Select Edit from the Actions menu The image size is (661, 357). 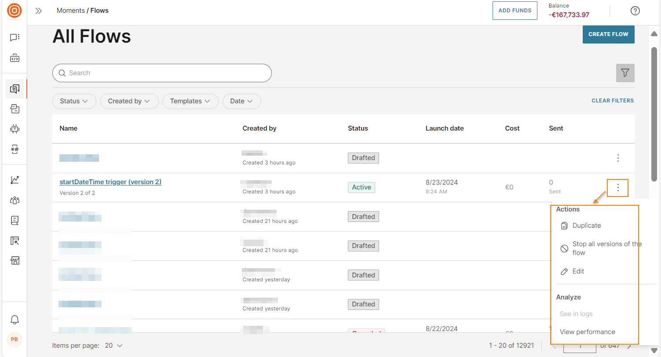pos(578,271)
